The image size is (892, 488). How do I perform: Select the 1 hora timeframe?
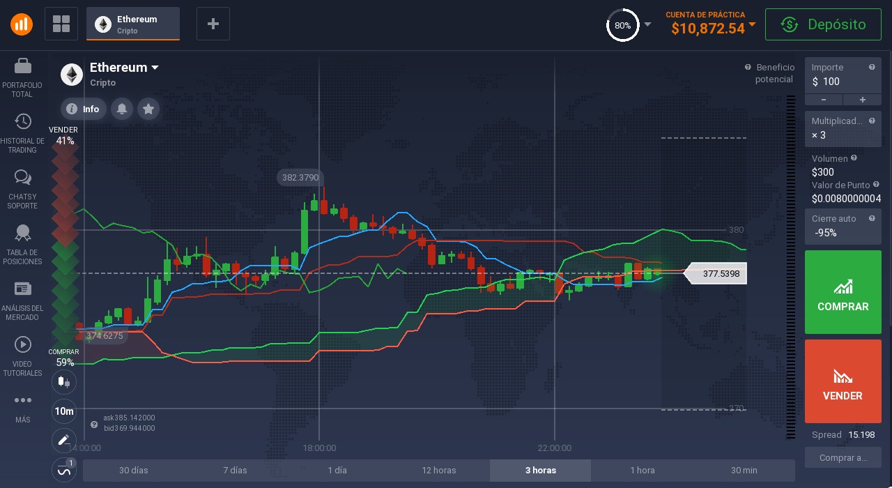click(643, 471)
